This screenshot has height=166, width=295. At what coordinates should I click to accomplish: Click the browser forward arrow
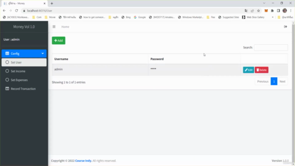10,11
